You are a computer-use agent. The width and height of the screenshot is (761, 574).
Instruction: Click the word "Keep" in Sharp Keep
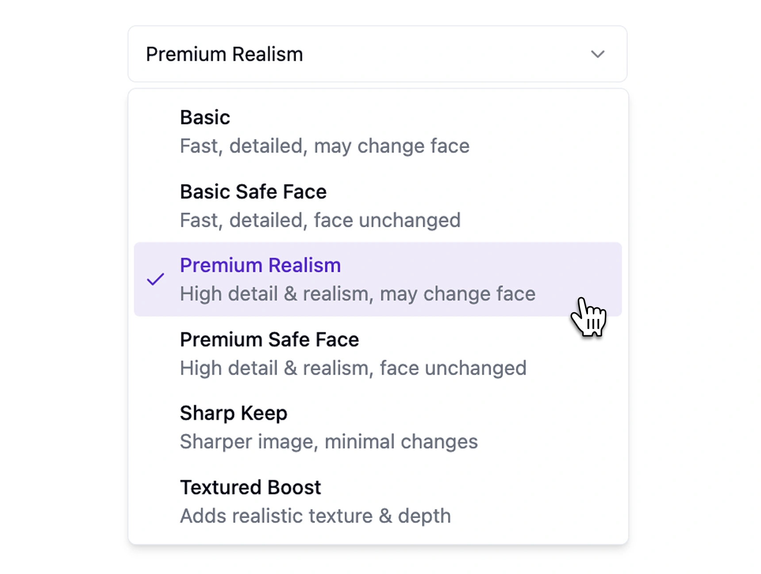pyautogui.click(x=264, y=413)
